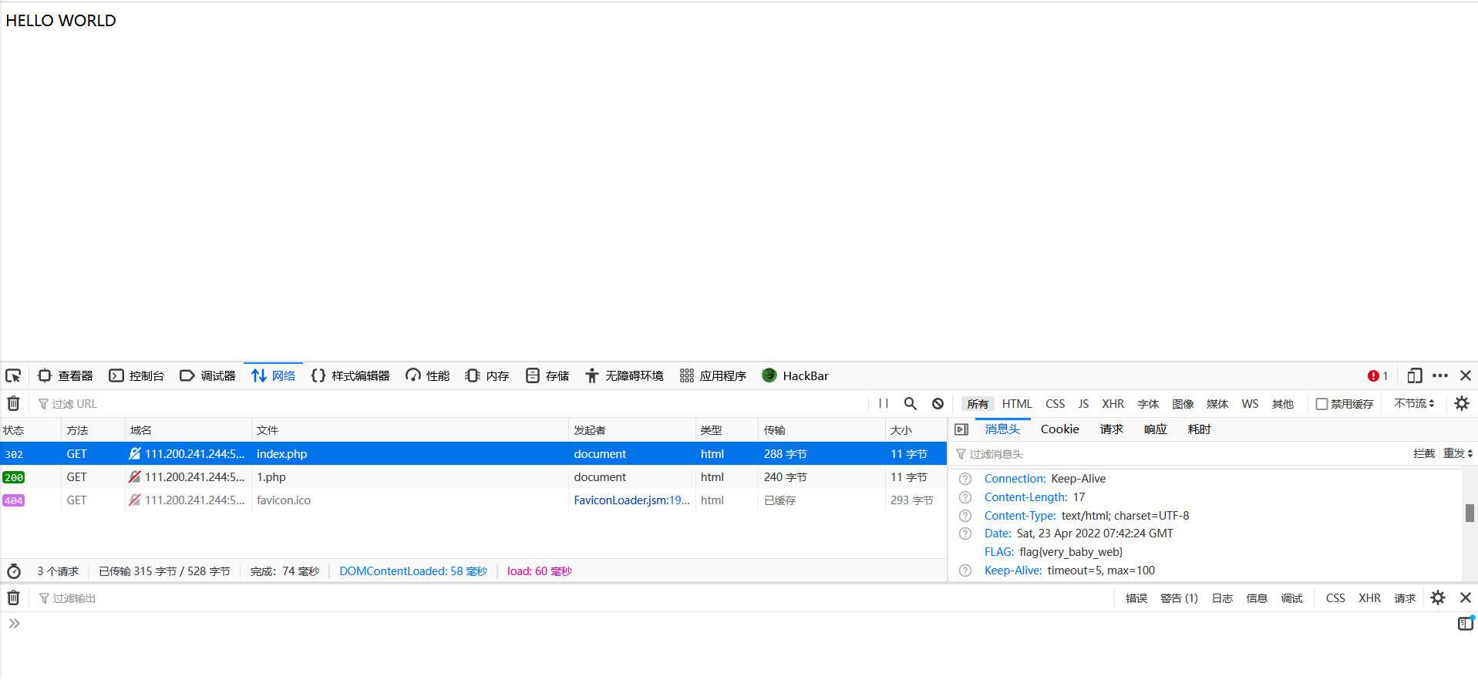Switch to the Console (控制台) tab

[136, 375]
